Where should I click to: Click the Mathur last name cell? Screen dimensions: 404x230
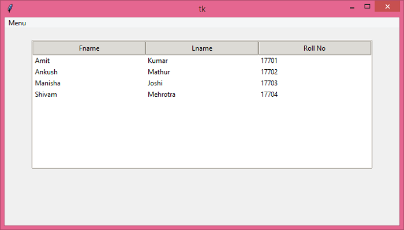(x=159, y=72)
